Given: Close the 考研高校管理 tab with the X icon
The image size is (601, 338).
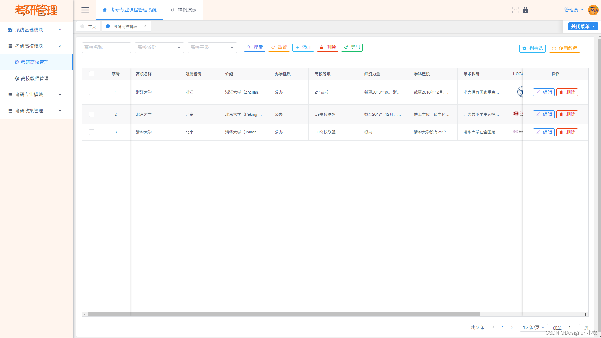Looking at the screenshot, I should pyautogui.click(x=145, y=26).
